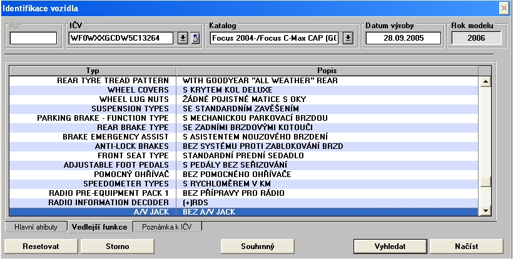
Task: Expand the Katalog dropdown
Action: coord(348,38)
